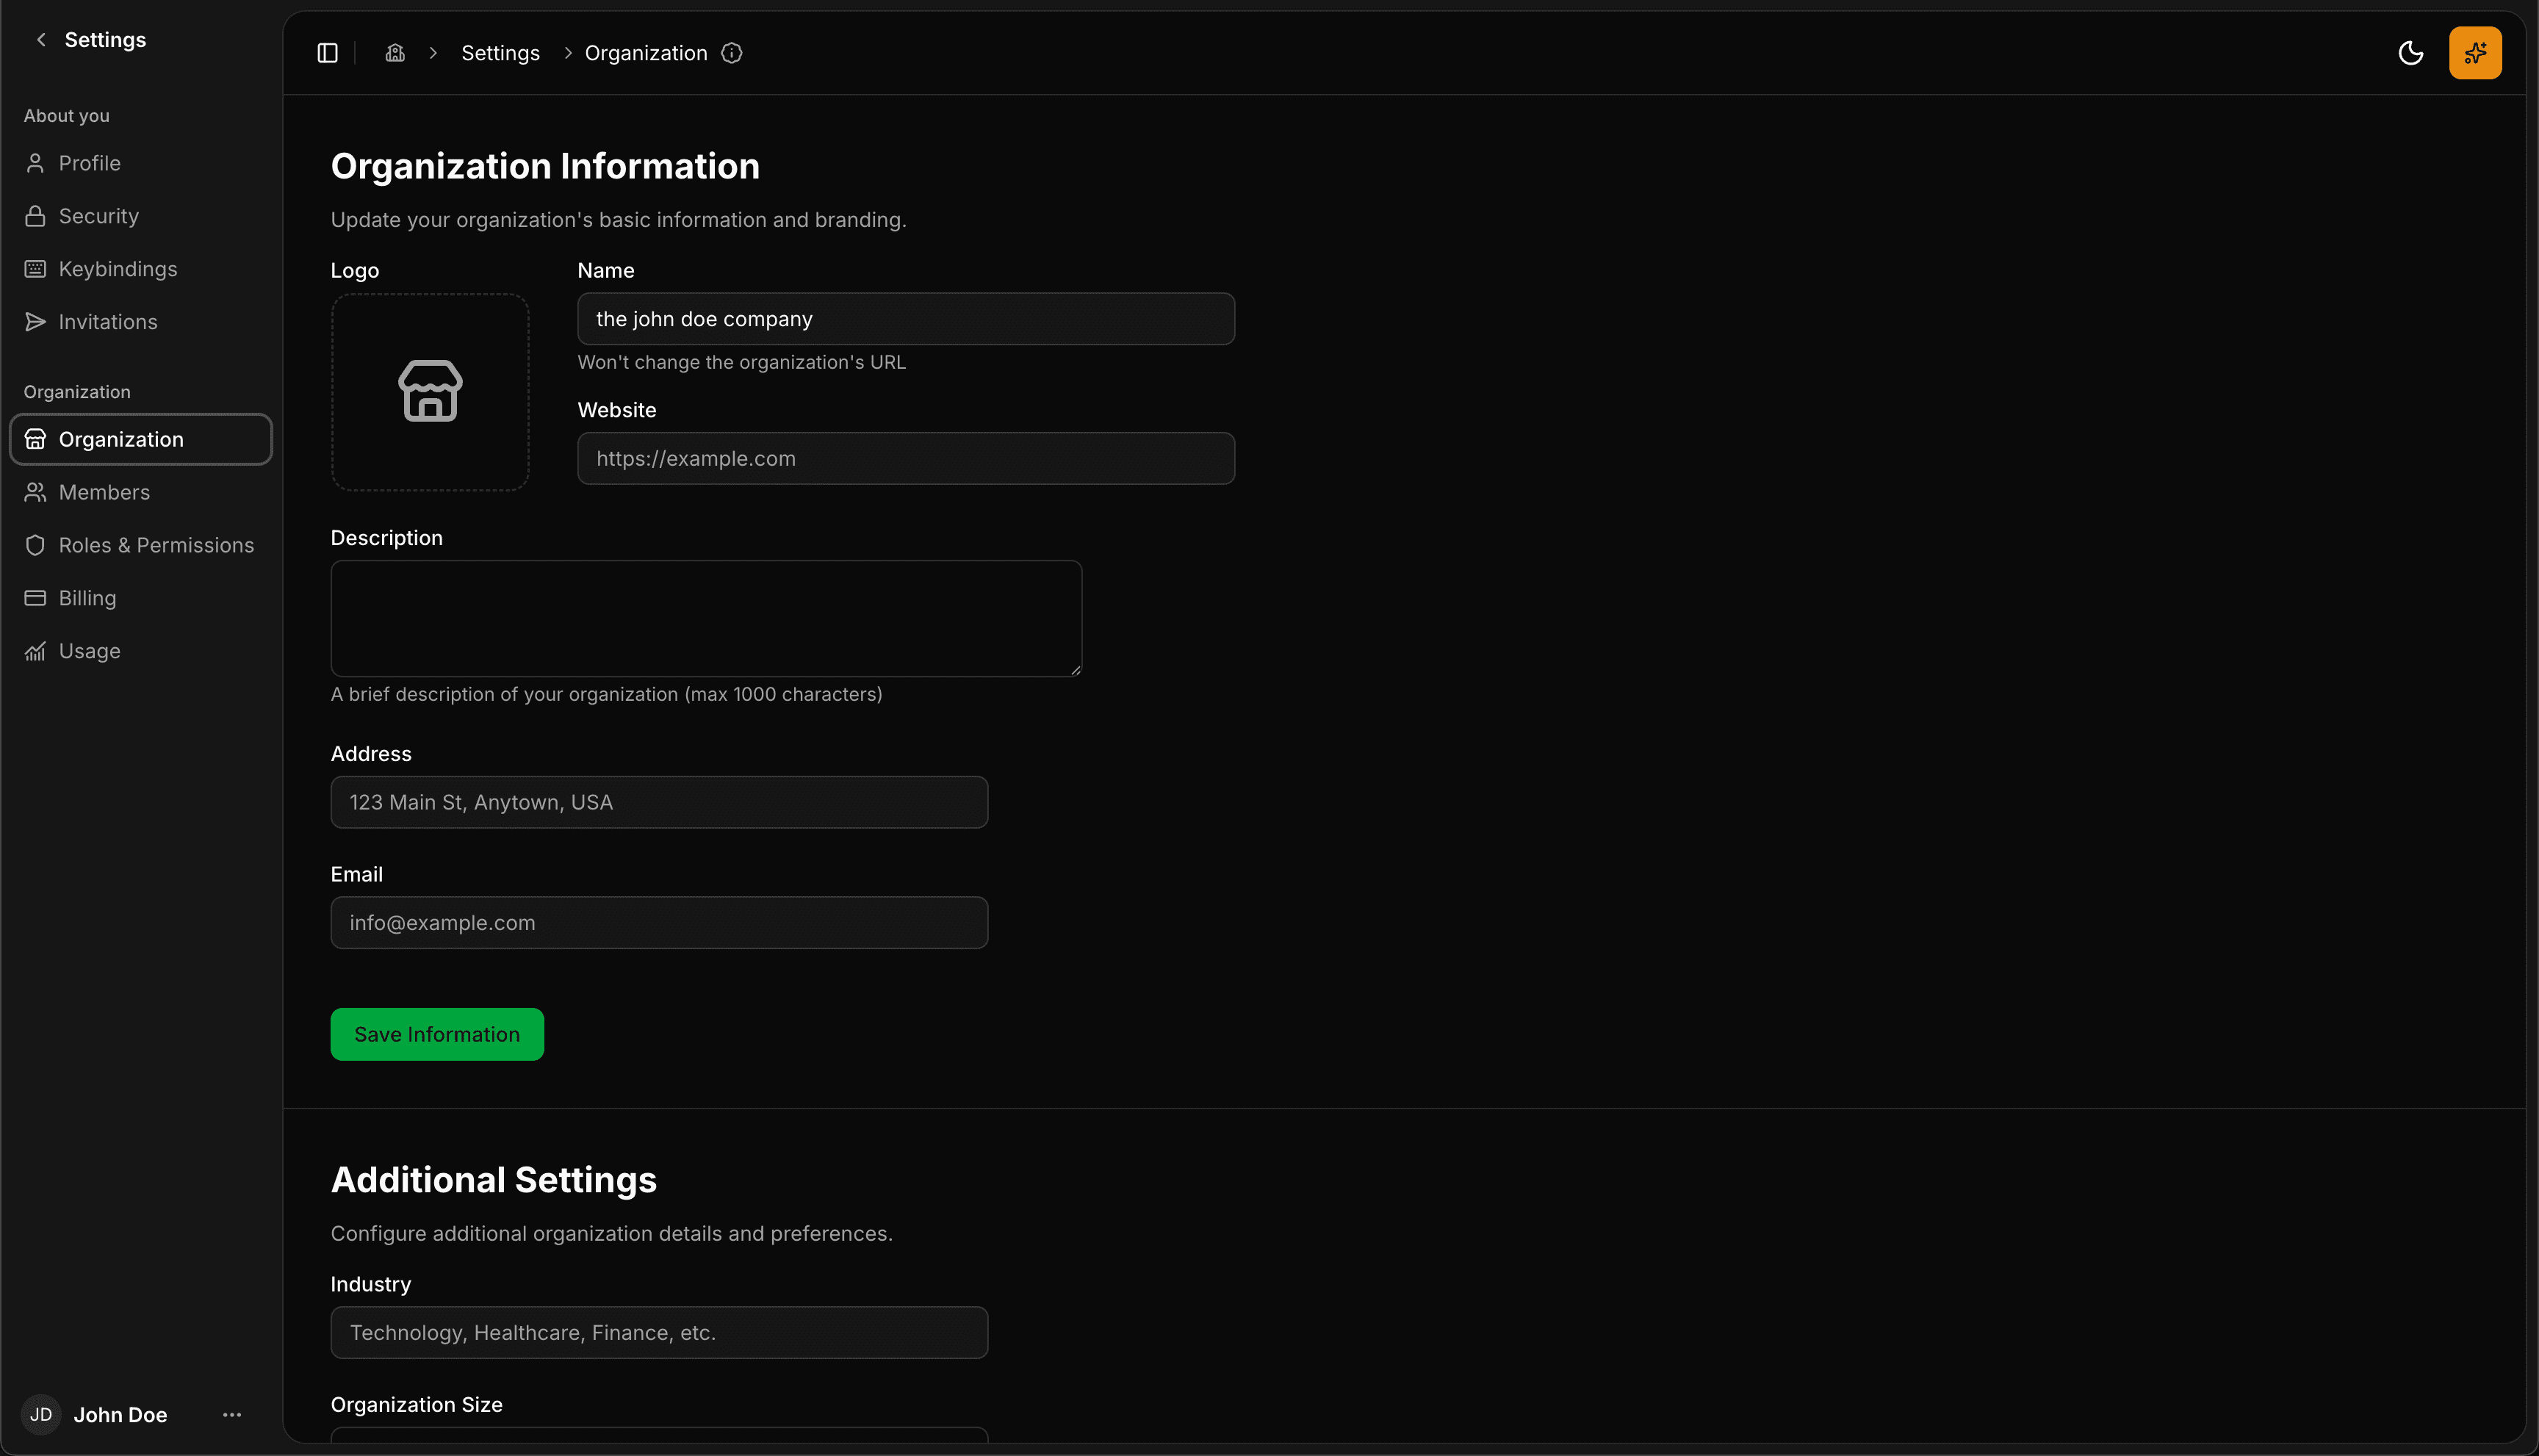2539x1456 pixels.
Task: View Usage via the chart icon
Action: 35,650
